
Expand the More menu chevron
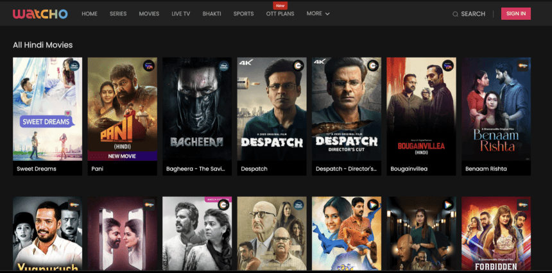pos(327,14)
